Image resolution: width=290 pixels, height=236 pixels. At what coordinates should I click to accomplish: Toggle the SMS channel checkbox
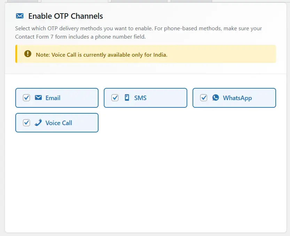[x=115, y=98]
